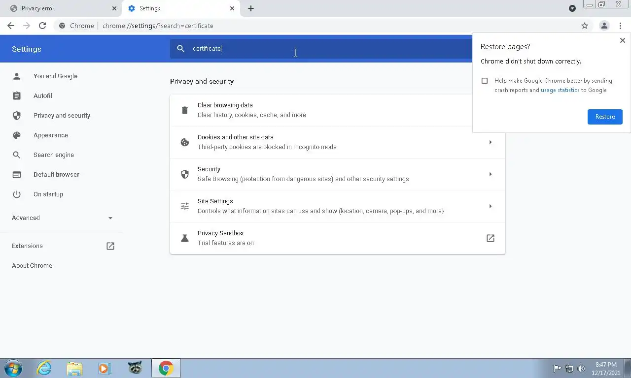Viewport: 631px width, 378px height.
Task: Open Privacy Sandbox external link icon
Action: point(491,238)
